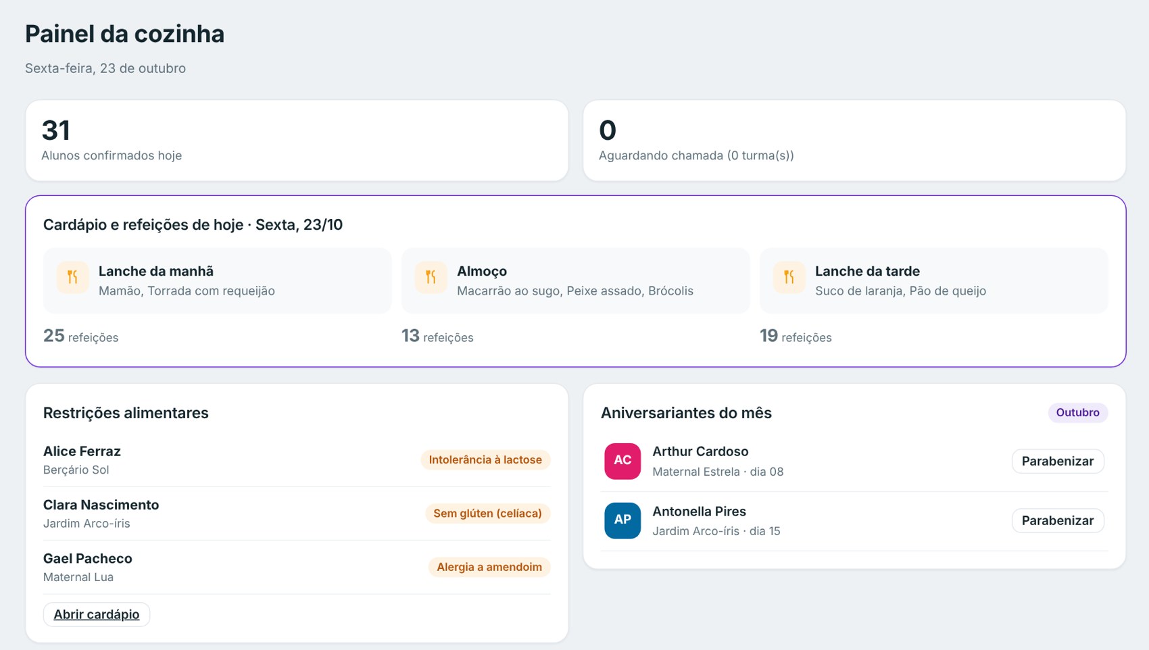
Task: Click Gael Pacheco's restriction row
Action: (x=297, y=568)
